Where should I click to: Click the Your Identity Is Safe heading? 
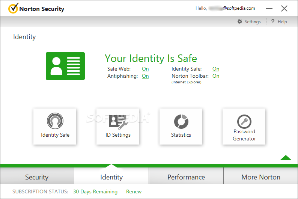click(151, 58)
